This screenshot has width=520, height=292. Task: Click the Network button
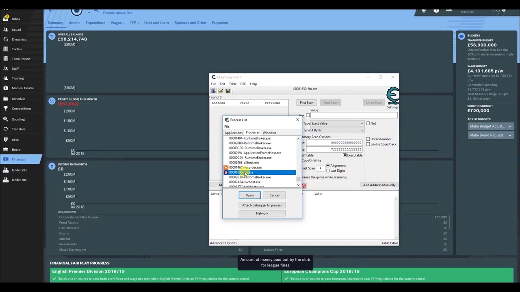point(262,213)
